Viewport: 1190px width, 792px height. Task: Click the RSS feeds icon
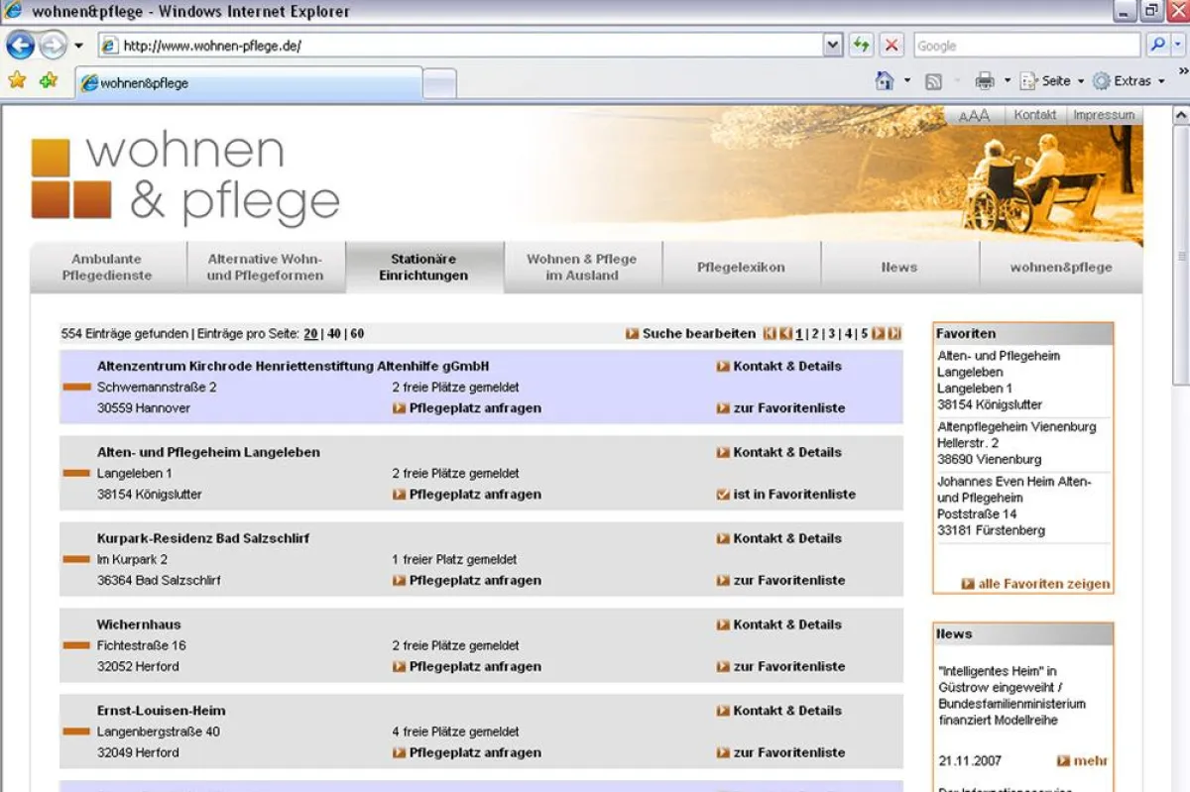point(933,82)
